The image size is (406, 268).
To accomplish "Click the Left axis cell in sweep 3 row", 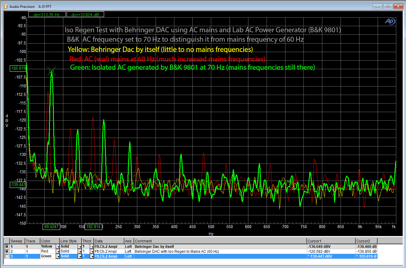I will [x=129, y=256].
